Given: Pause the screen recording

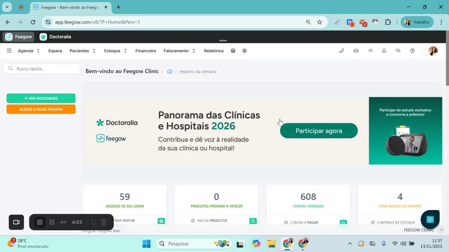Looking at the screenshot, I should (52, 222).
